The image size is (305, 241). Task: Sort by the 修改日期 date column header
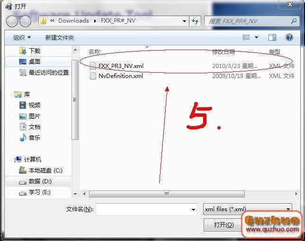point(224,52)
